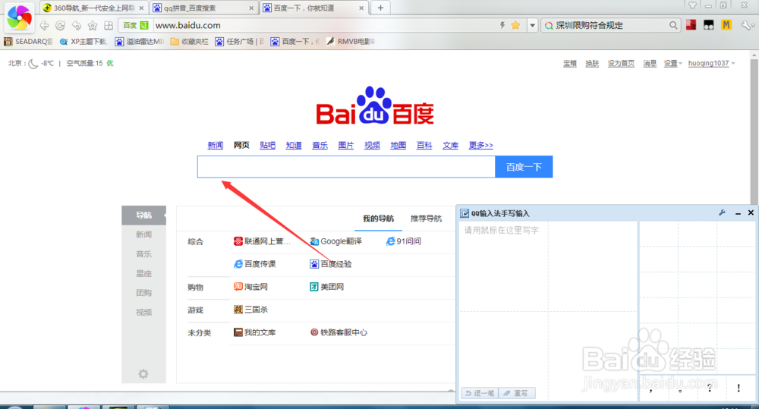The height and width of the screenshot is (409, 759).
Task: Click the Baidu search input field
Action: tap(346, 167)
